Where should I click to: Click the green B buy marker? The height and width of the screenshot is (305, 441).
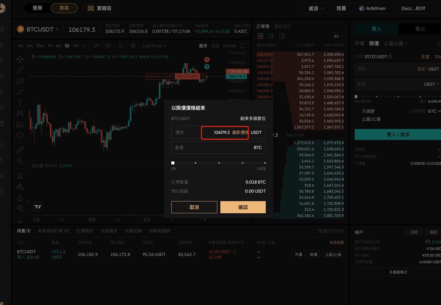(207, 67)
